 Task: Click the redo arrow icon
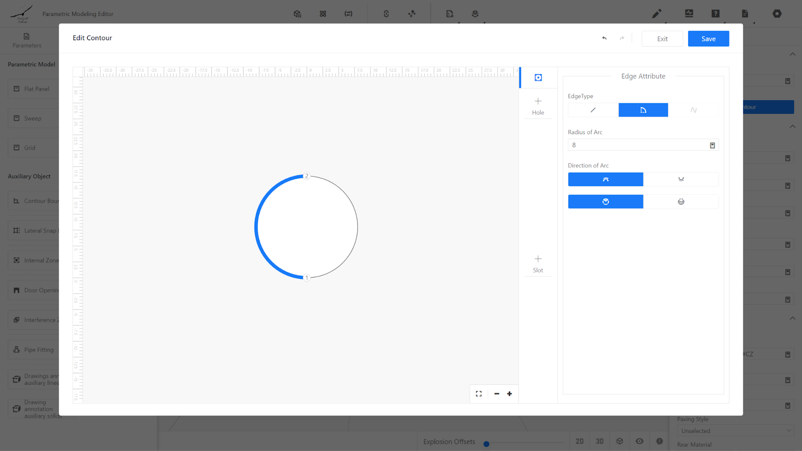point(622,38)
